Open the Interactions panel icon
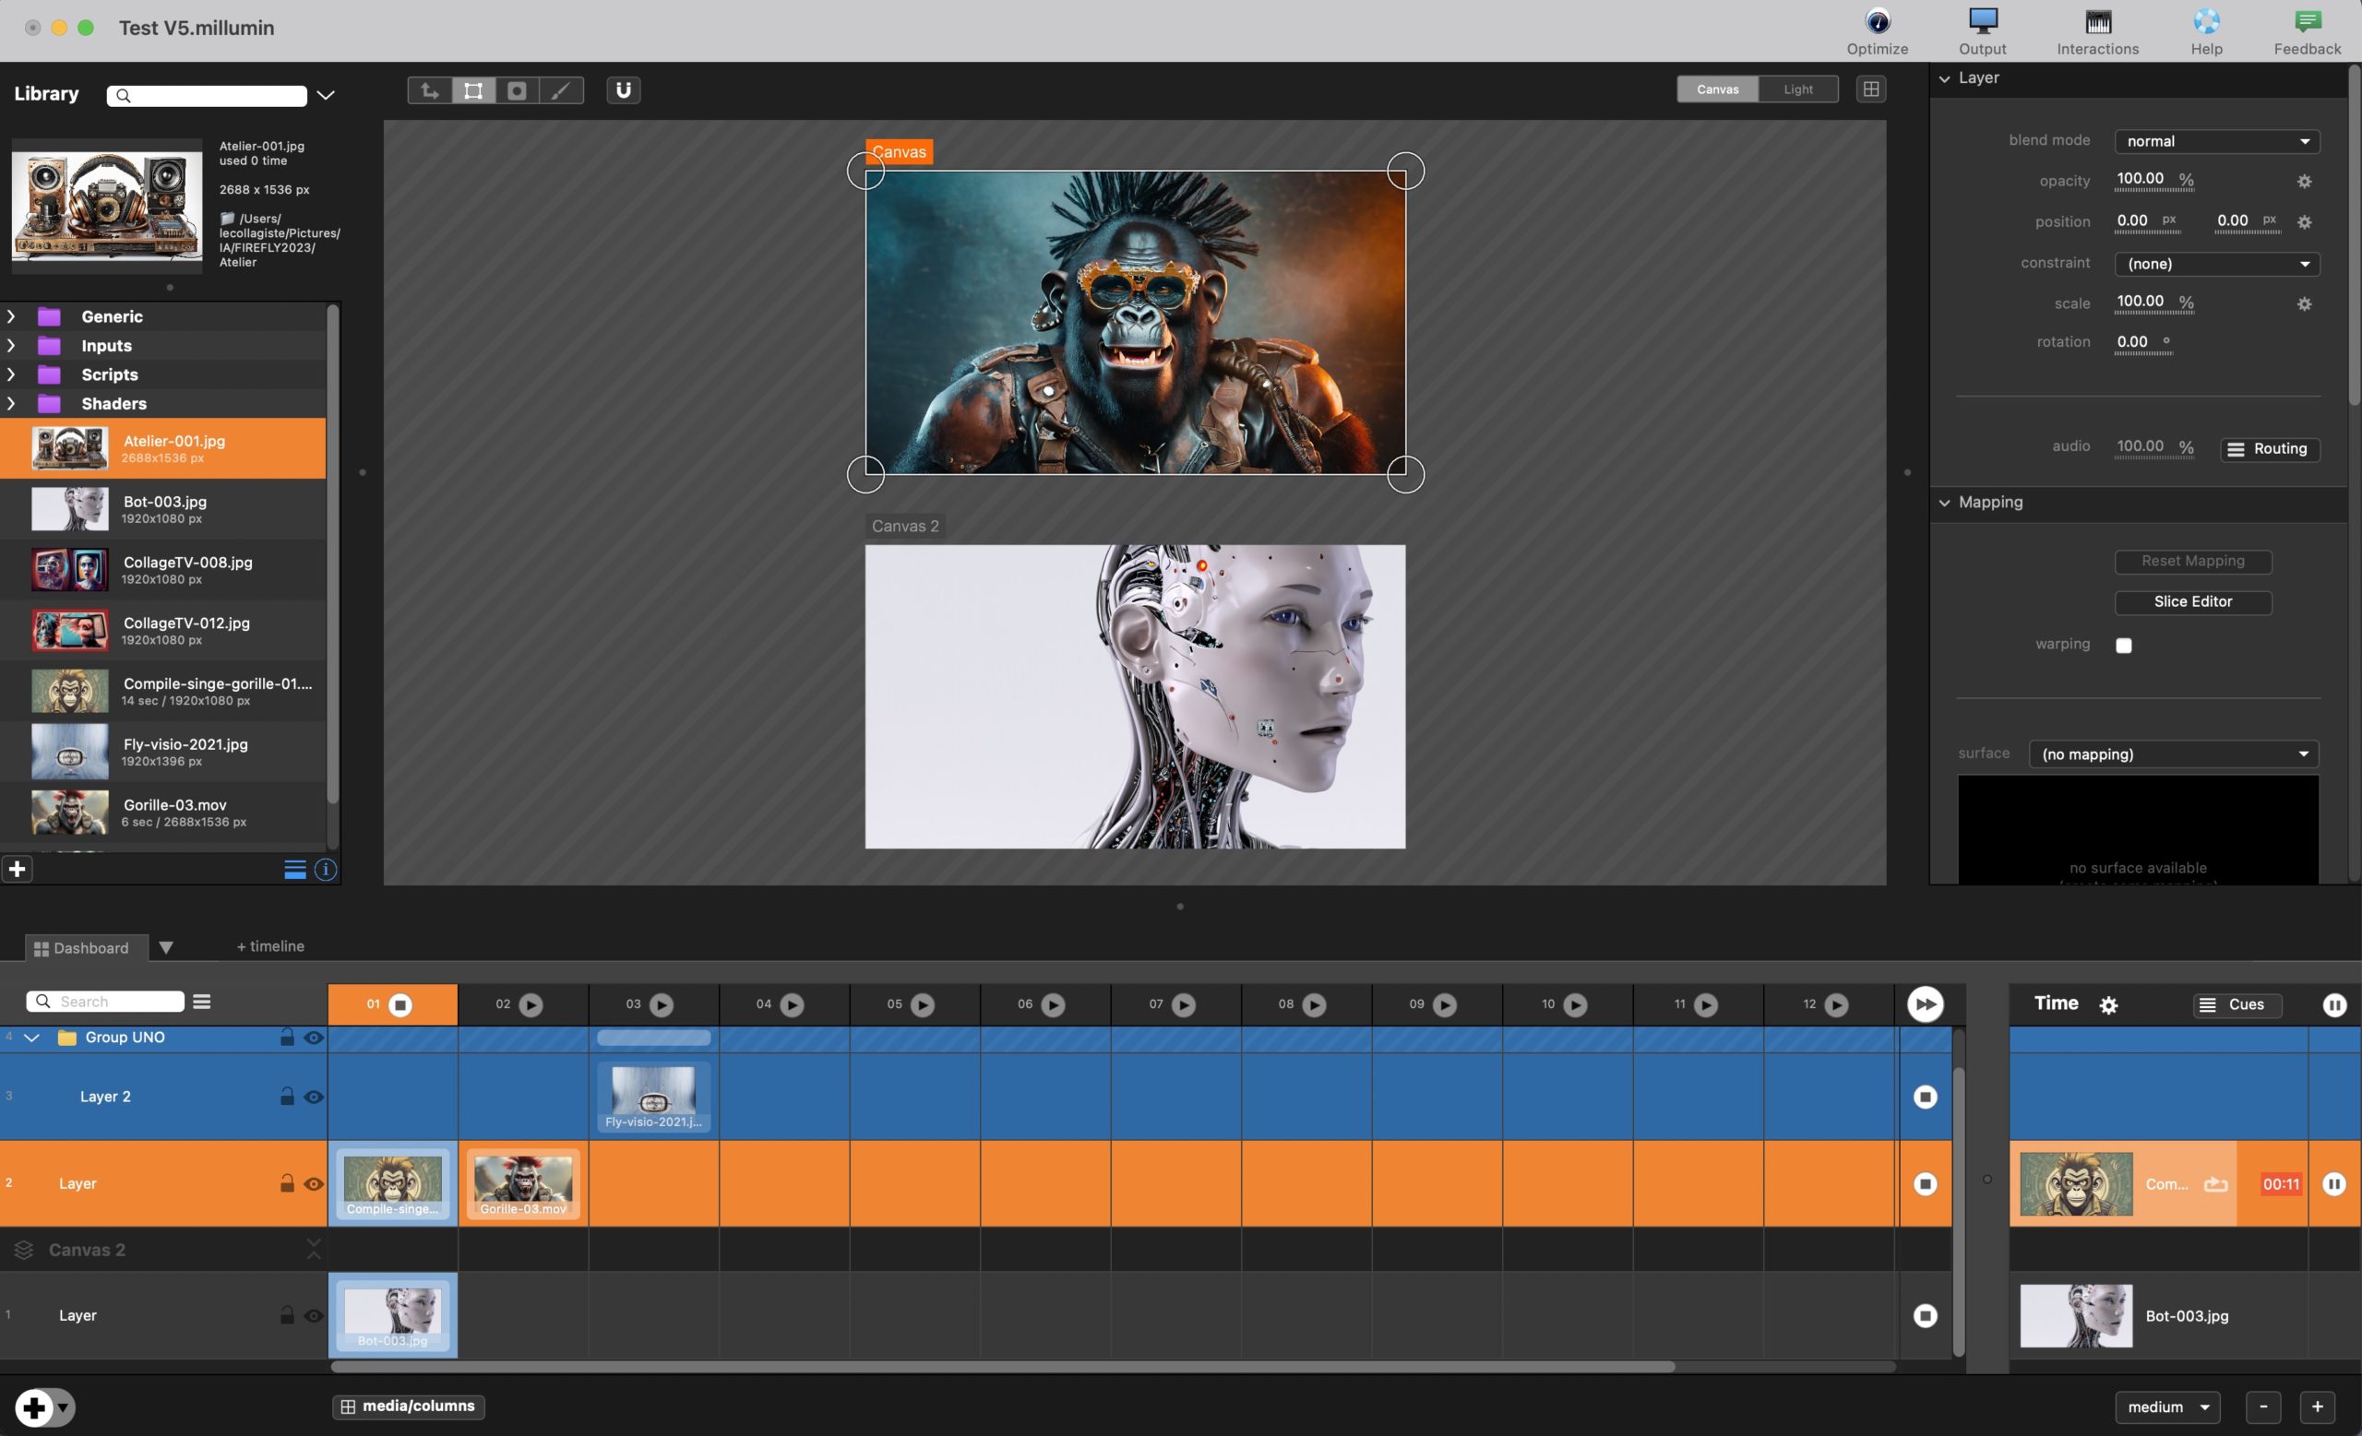The width and height of the screenshot is (2362, 1436). (2096, 30)
